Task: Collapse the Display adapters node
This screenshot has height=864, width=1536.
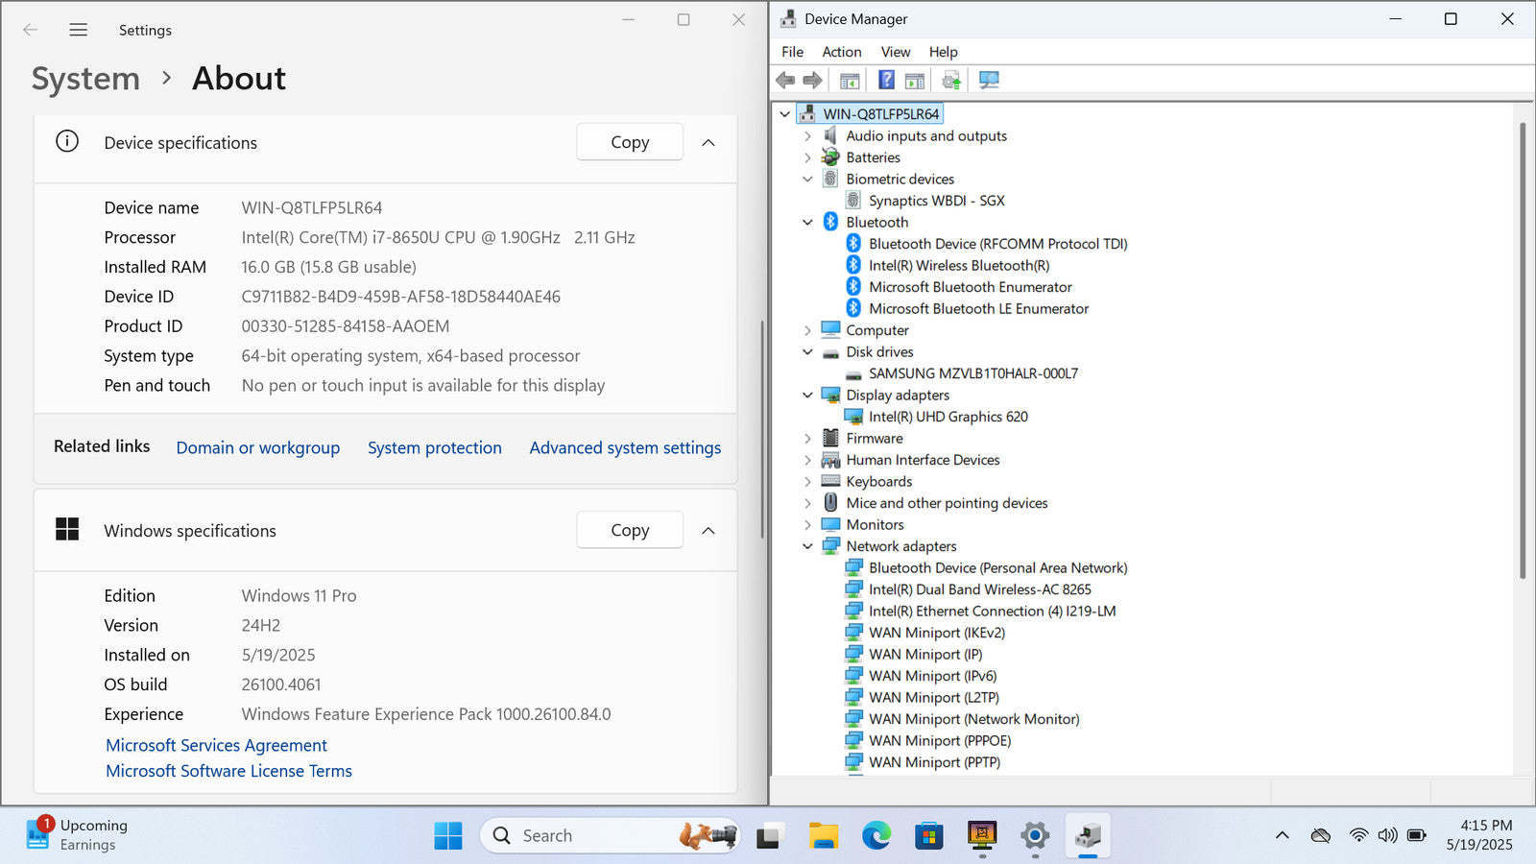Action: (x=807, y=396)
